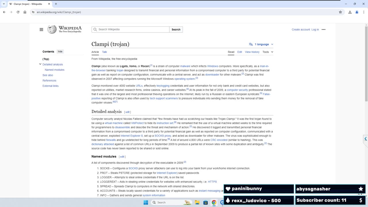Open the HTTPS link in module list

click(212, 182)
